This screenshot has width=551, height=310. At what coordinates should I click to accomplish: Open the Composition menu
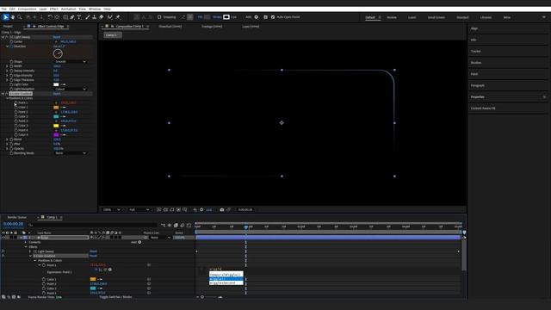27,9
